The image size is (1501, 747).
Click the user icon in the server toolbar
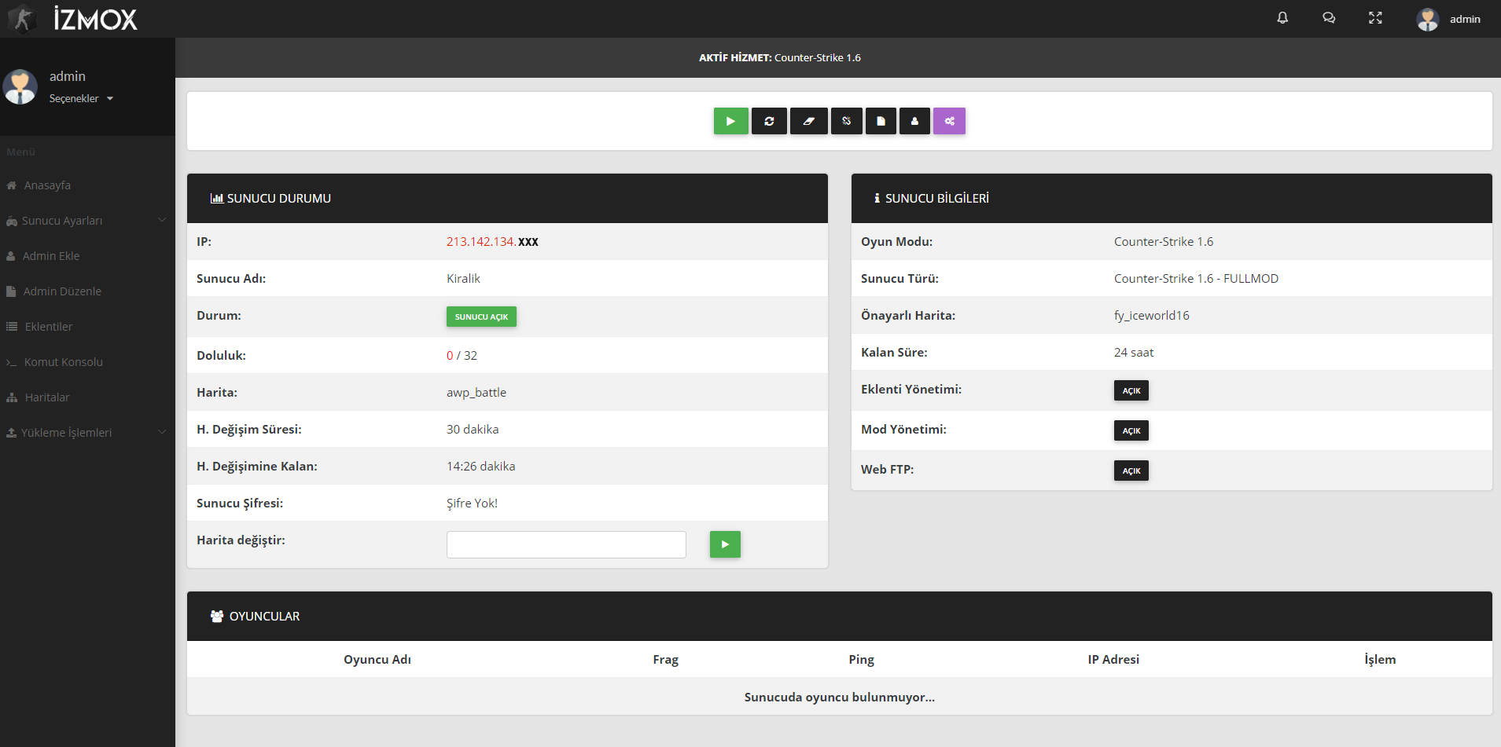[x=914, y=121]
